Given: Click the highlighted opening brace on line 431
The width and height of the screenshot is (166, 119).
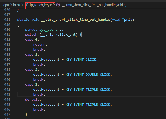Looking at the screenshot, I should click(x=81, y=35).
